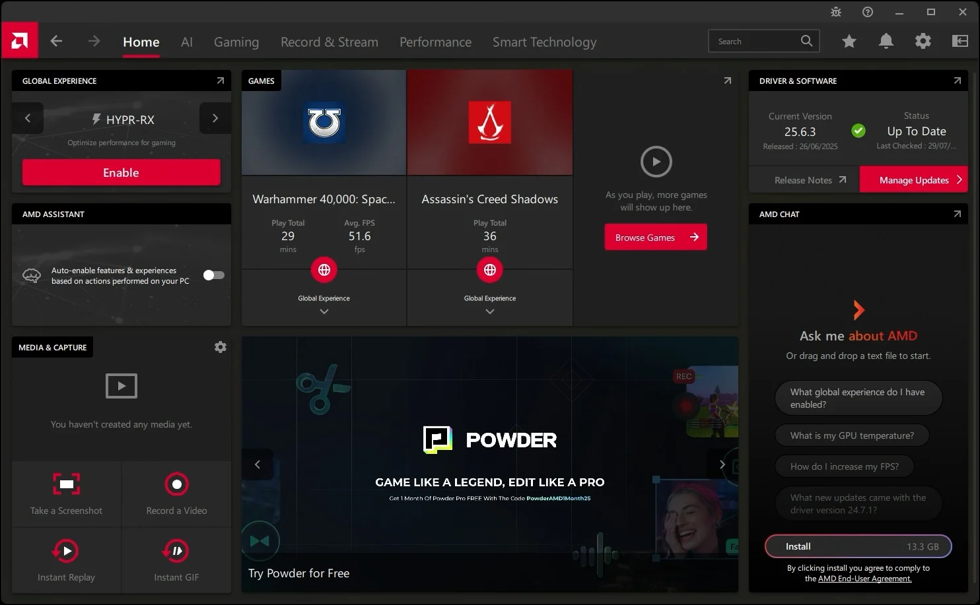The image size is (980, 605).
Task: Take a Screenshot icon in Media panel
Action: click(67, 484)
